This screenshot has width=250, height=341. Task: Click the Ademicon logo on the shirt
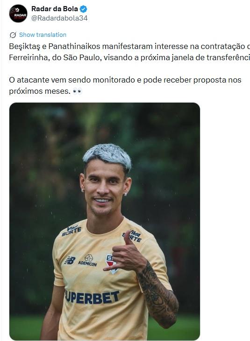87,260
